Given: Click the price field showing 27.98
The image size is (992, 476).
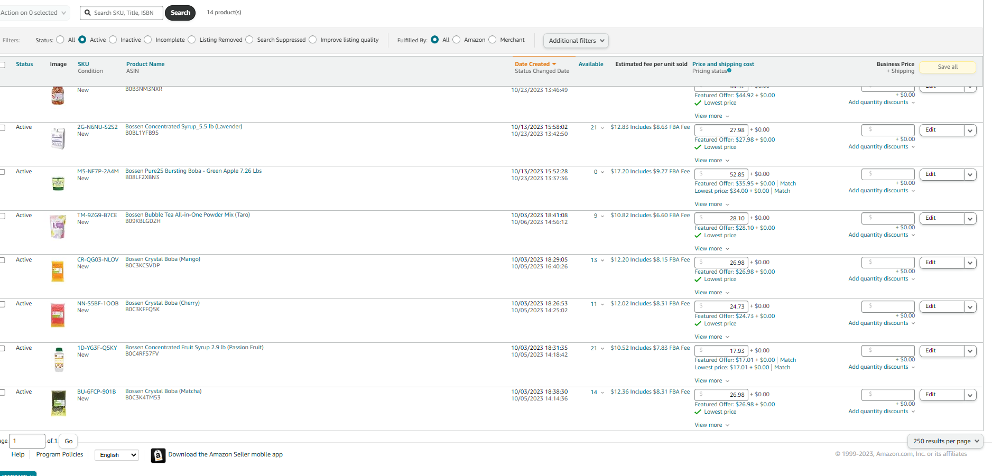Looking at the screenshot, I should coord(721,130).
